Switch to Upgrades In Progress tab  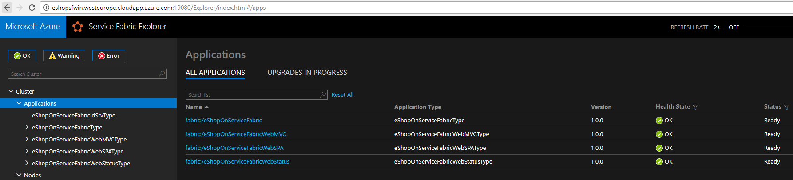click(307, 73)
